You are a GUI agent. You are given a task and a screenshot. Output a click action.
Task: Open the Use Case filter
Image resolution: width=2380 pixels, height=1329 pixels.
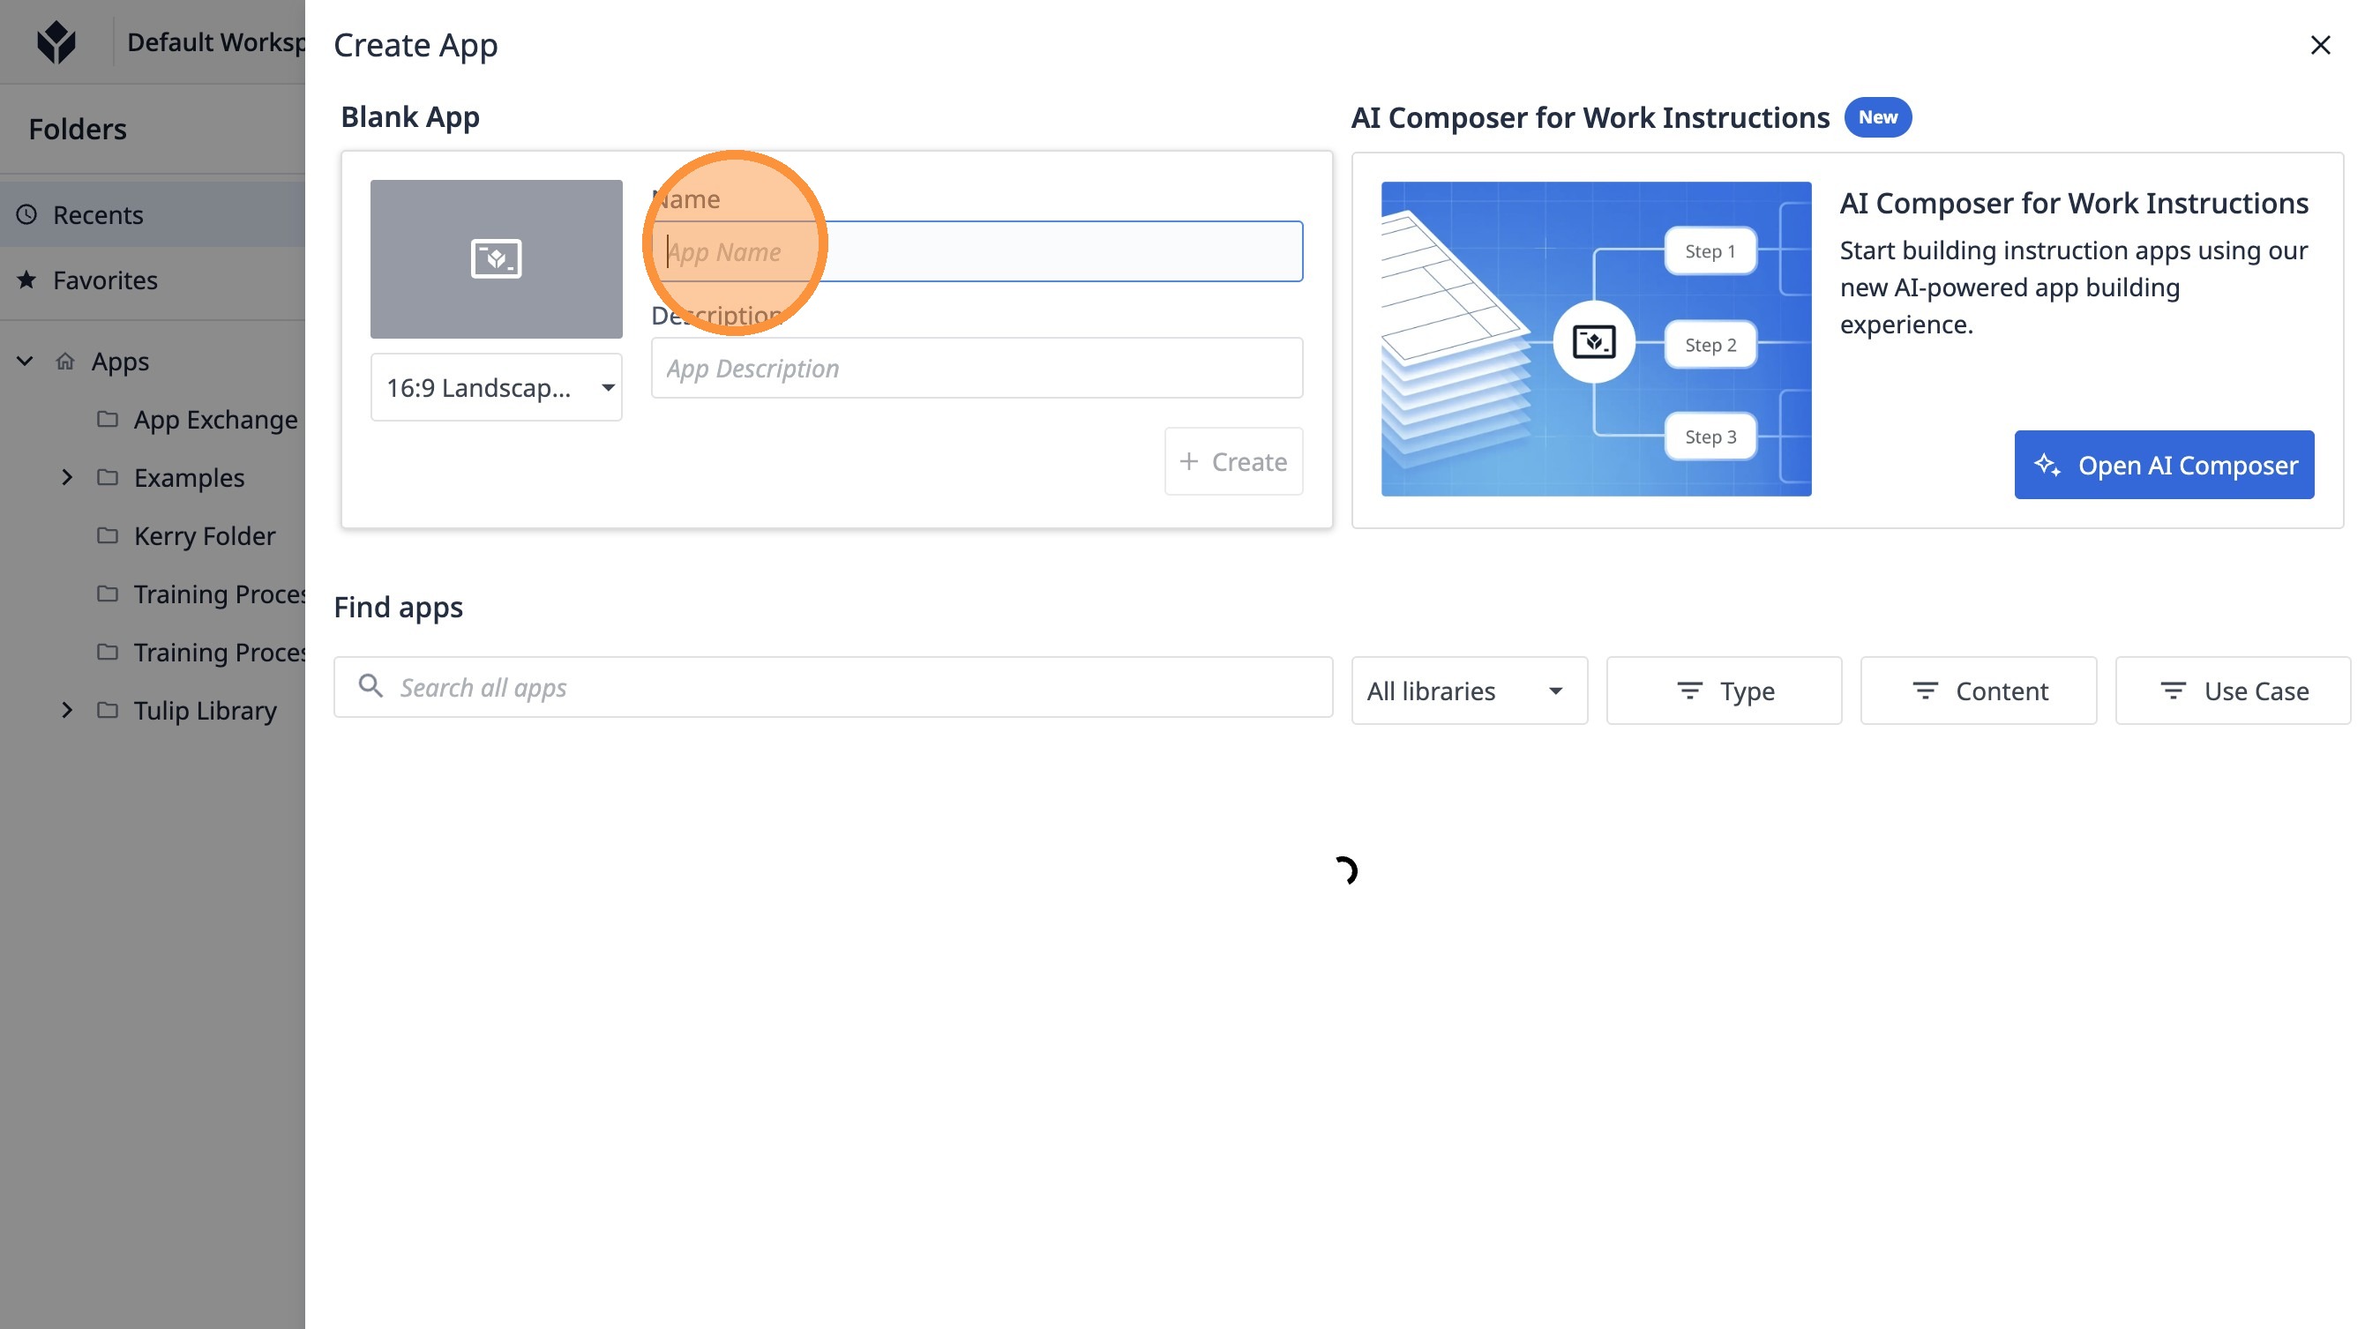pos(2232,690)
